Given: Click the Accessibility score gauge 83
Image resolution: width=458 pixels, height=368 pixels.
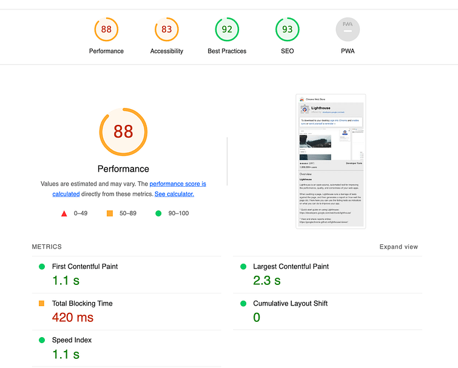Looking at the screenshot, I should pos(166,29).
